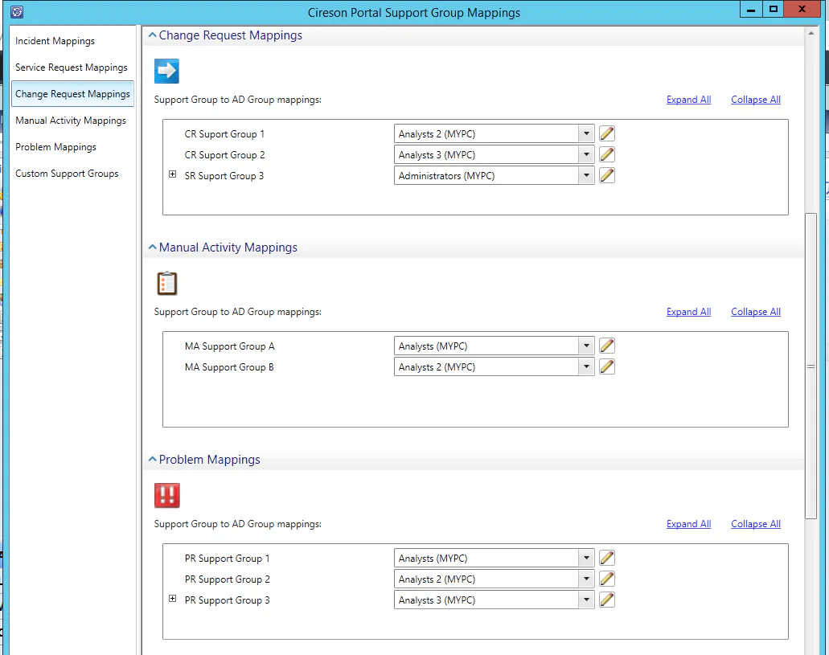
Task: Click Collapse All under Problem Mappings
Action: coord(756,524)
